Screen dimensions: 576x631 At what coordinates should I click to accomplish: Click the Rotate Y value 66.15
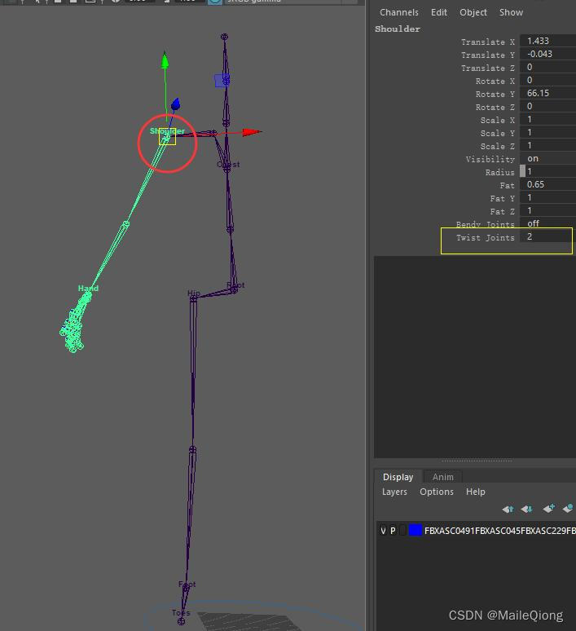[547, 94]
